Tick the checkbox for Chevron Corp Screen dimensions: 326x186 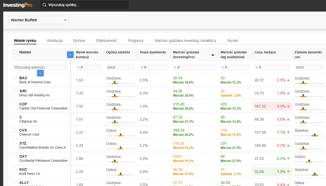15,130
